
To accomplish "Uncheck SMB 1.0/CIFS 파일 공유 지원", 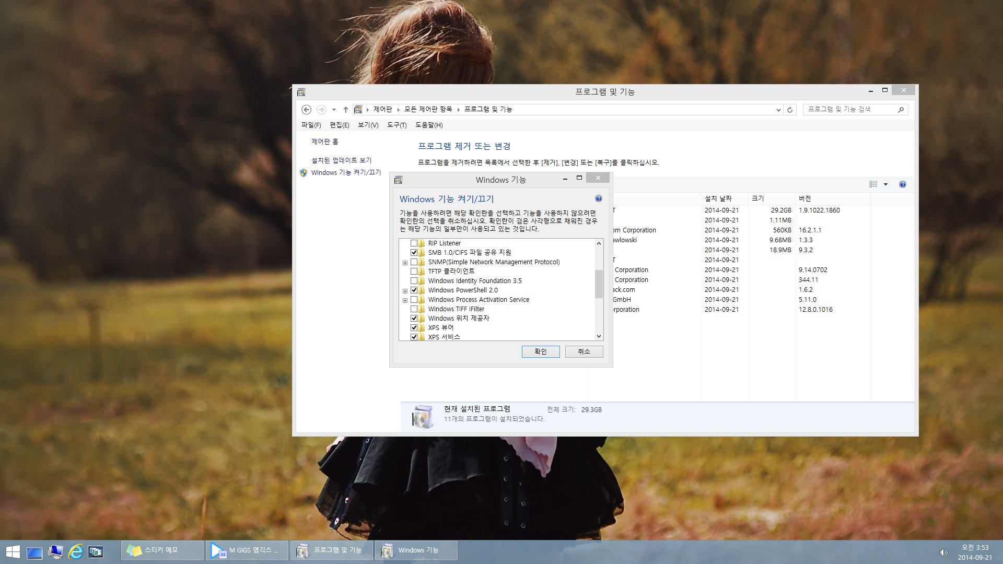I will click(x=414, y=253).
